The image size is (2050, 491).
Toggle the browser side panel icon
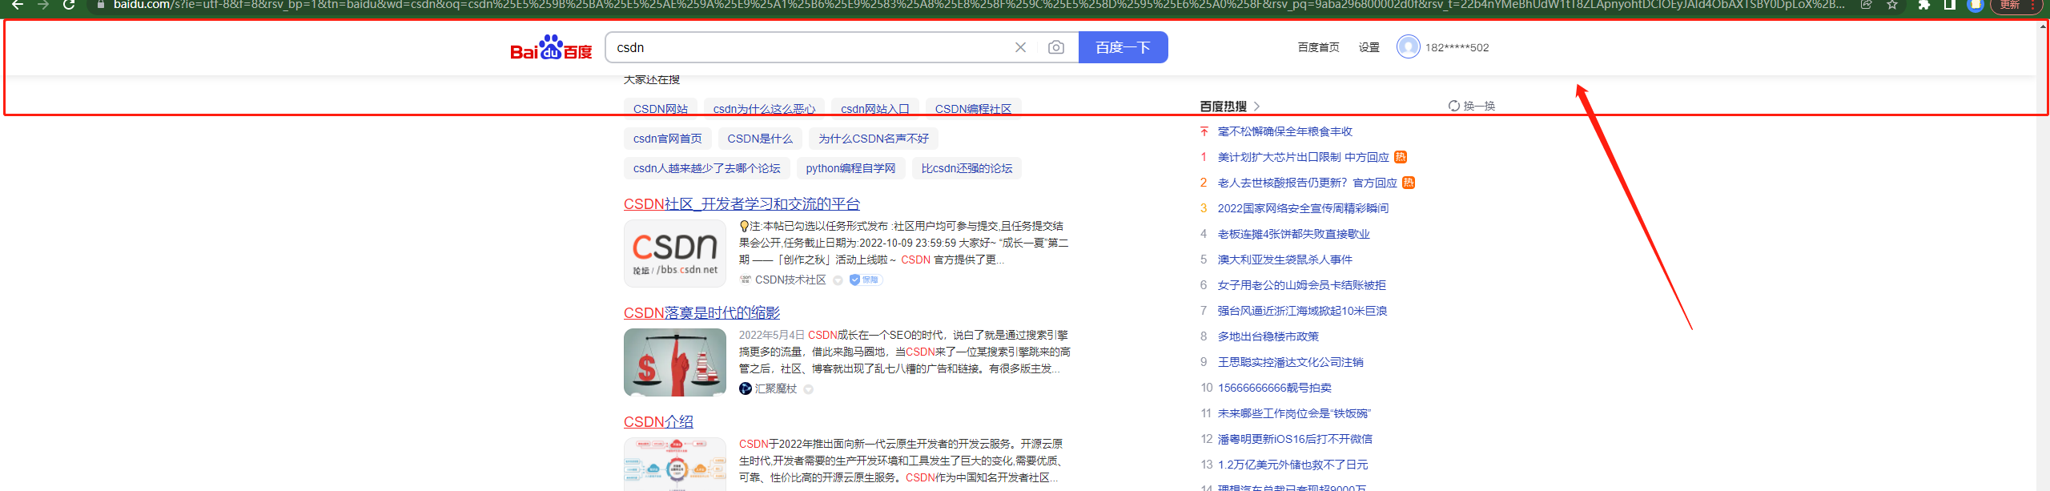tap(1950, 5)
